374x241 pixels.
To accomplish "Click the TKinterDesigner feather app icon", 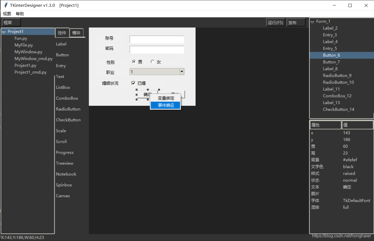I will coord(6,5).
